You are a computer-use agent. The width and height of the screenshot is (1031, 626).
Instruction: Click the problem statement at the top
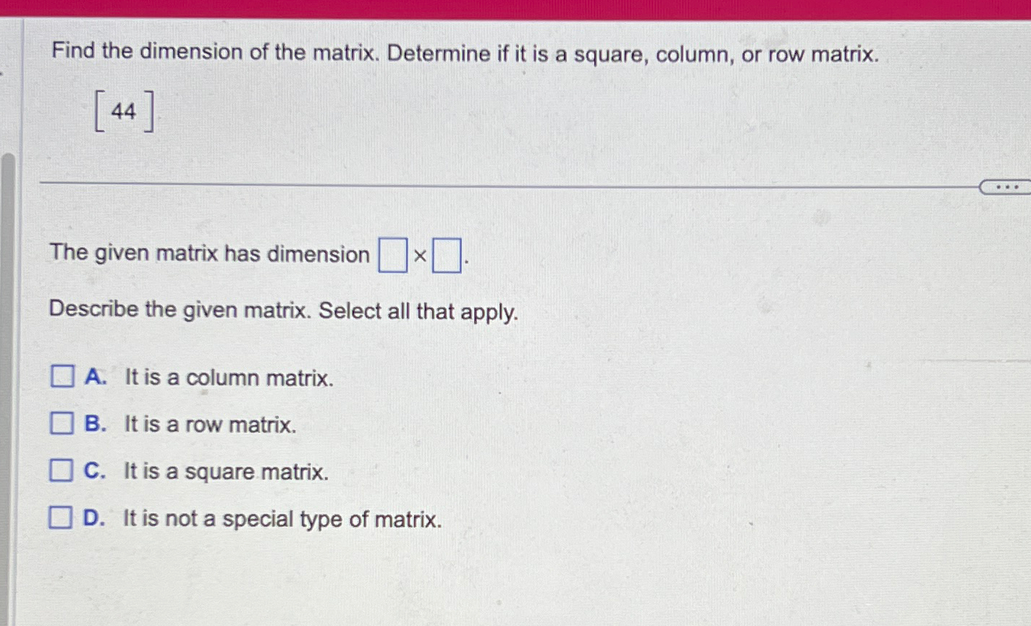click(463, 53)
